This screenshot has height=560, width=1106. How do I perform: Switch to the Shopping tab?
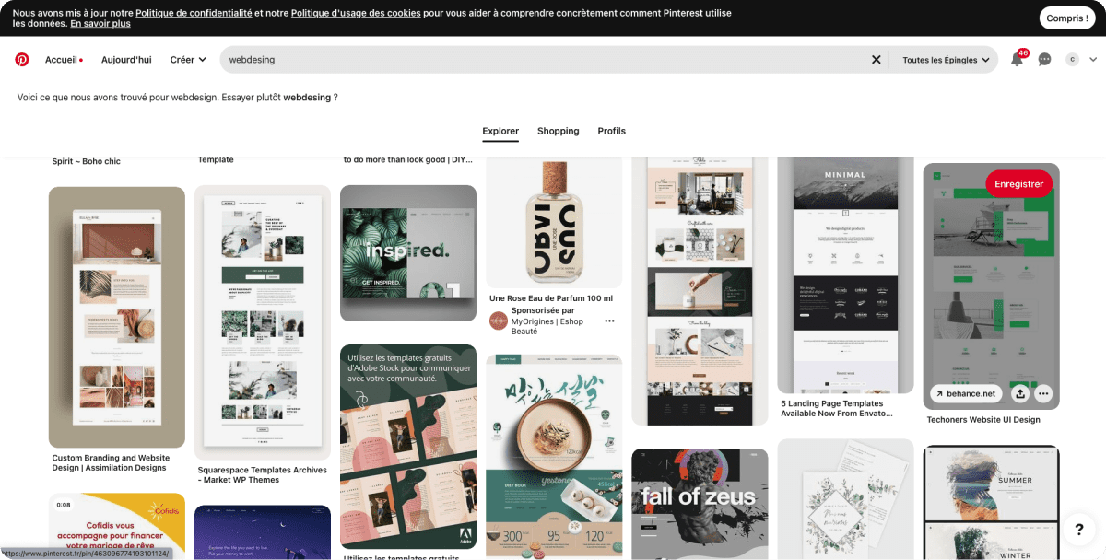point(558,131)
